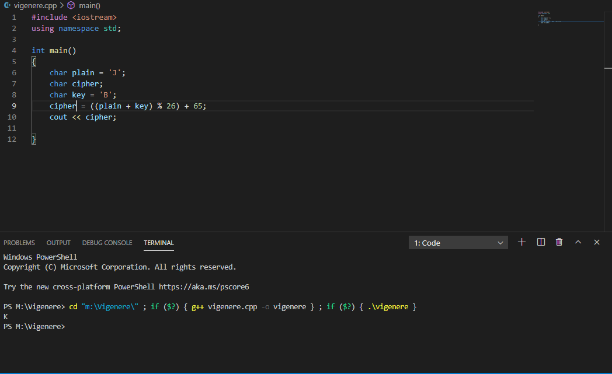The height and width of the screenshot is (374, 612).
Task: Switch to the PROBLEMS tab
Action: [x=19, y=242]
